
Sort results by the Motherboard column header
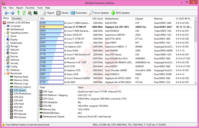[x=119, y=19]
